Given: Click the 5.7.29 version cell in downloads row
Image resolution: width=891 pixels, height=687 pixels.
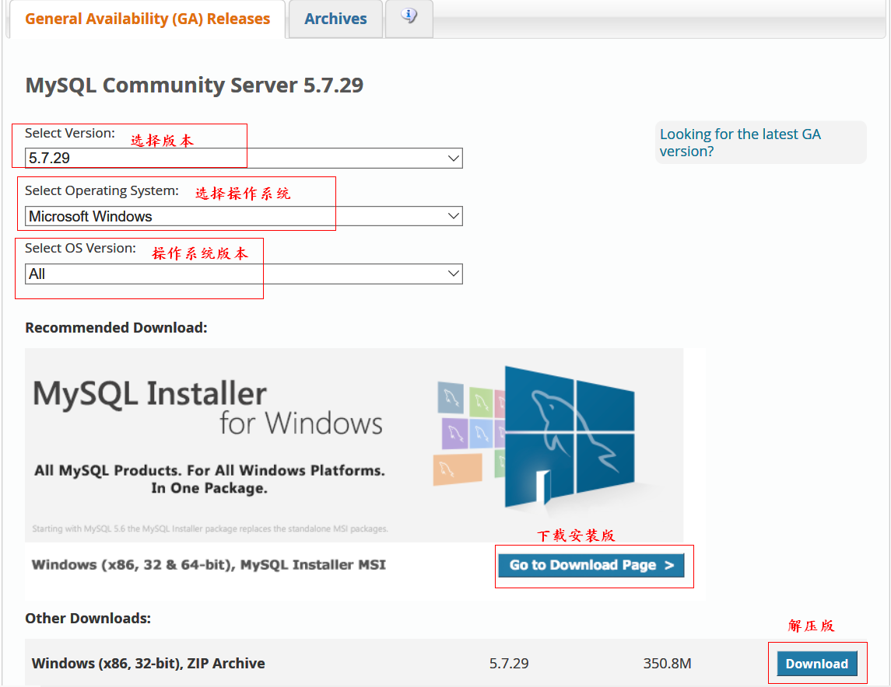Looking at the screenshot, I should (x=509, y=663).
